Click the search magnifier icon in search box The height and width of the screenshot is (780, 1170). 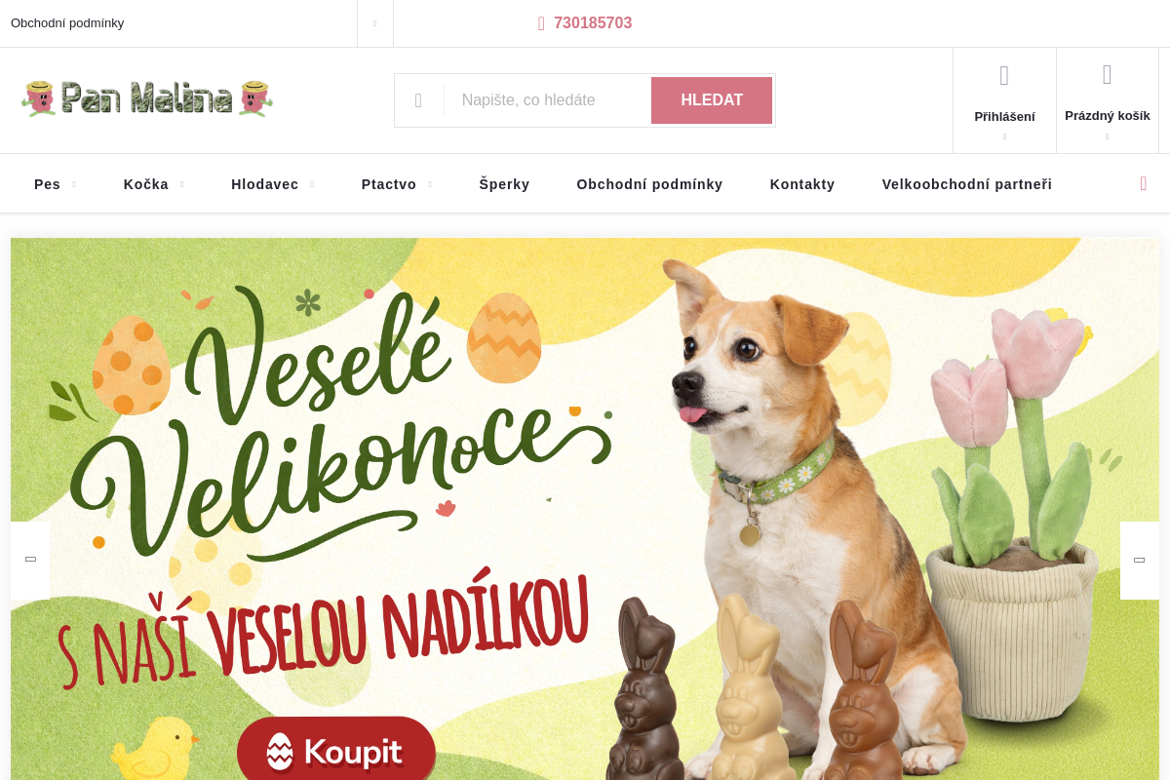(418, 100)
